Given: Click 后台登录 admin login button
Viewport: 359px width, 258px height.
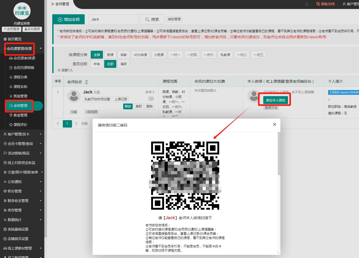Looking at the screenshot, I should coord(32,29).
